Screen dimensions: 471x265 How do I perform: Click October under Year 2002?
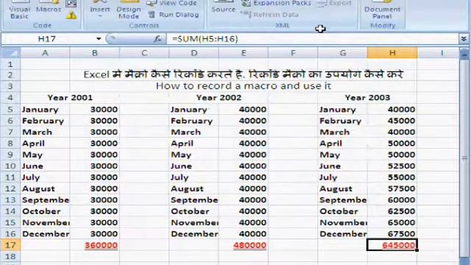pos(194,211)
